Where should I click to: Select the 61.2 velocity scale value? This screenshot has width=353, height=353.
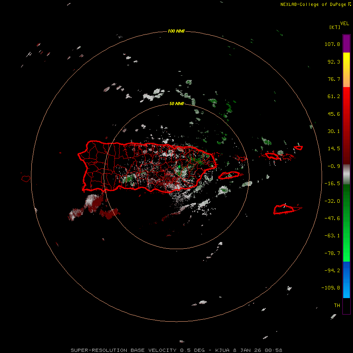[x=334, y=96]
